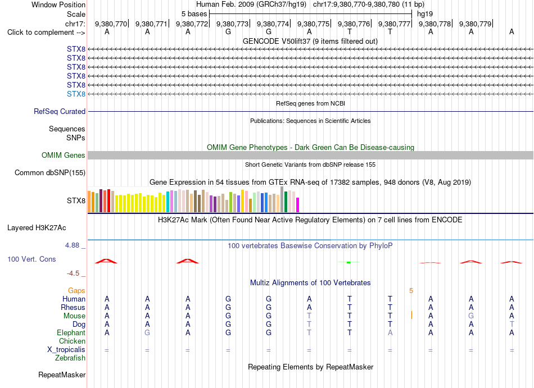Click the gray OMIM Genes bar
This screenshot has width=534, height=388.
[x=310, y=156]
